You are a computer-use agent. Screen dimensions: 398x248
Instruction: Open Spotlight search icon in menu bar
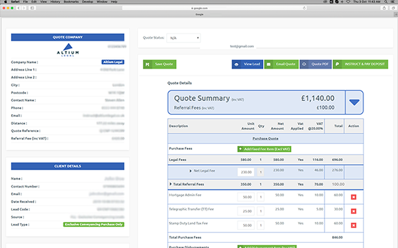coord(386,2)
